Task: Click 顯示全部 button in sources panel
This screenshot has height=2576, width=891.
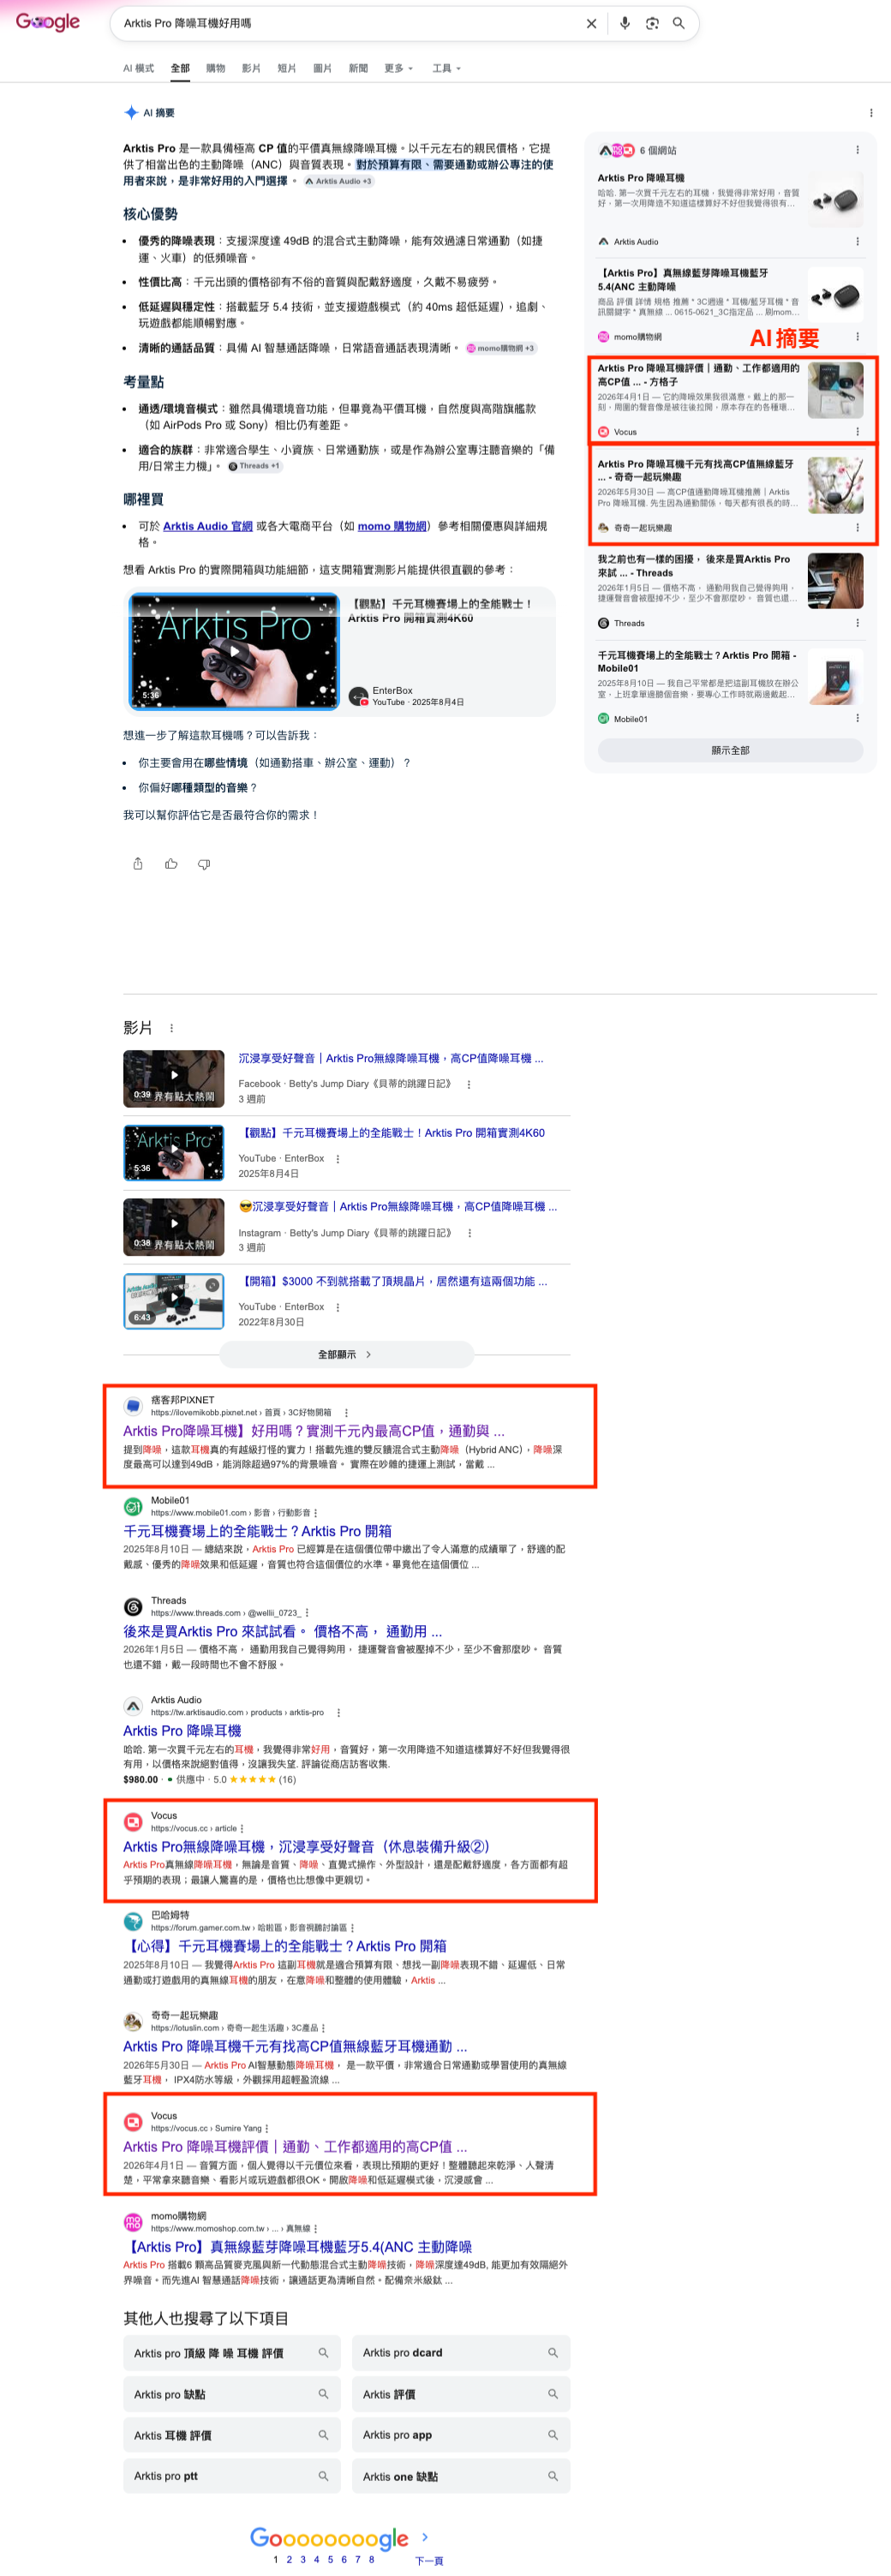Action: coord(730,750)
